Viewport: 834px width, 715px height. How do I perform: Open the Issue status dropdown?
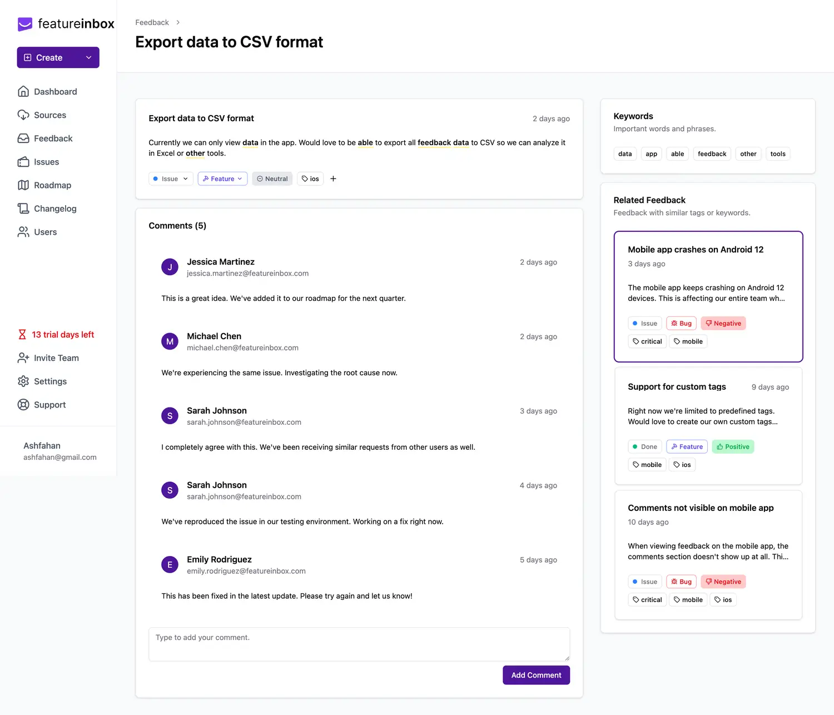click(171, 178)
